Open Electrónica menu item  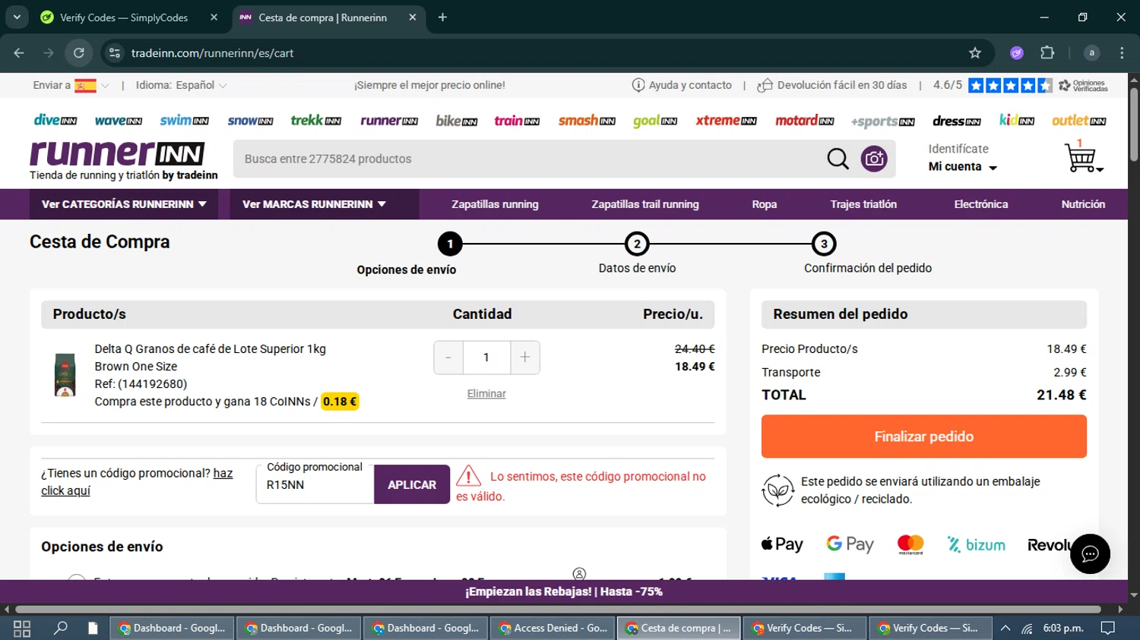pyautogui.click(x=980, y=204)
